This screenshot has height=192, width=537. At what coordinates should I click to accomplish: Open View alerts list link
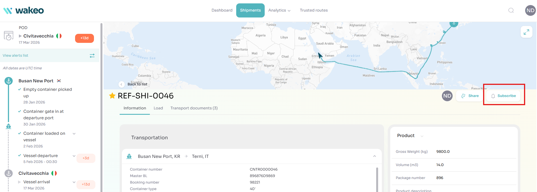(16, 56)
